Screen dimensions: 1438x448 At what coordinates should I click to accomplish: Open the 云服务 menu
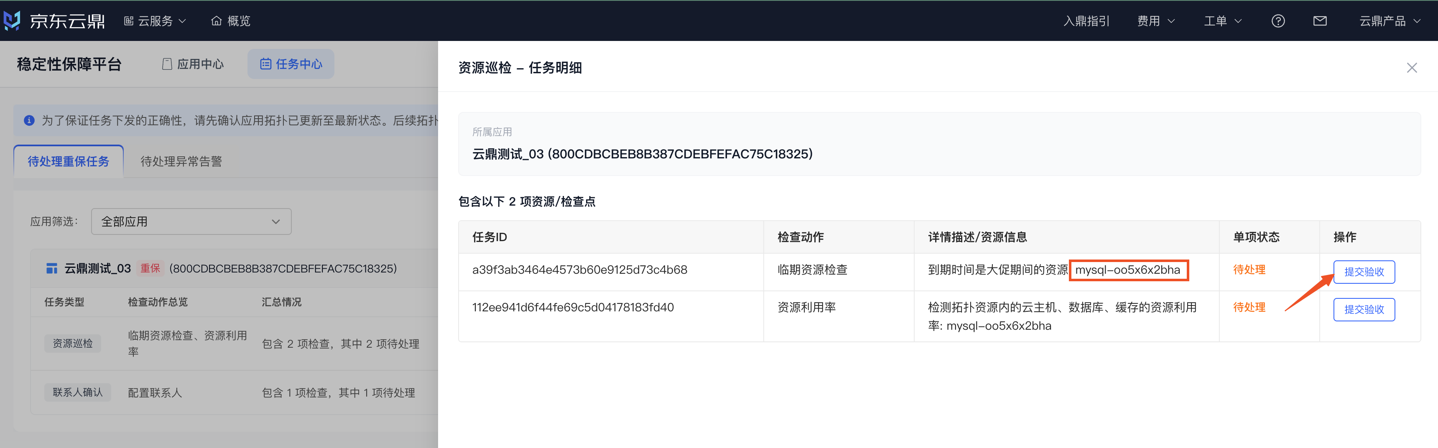coord(155,20)
